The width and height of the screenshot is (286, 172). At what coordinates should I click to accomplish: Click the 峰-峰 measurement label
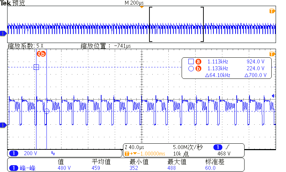click(28, 168)
